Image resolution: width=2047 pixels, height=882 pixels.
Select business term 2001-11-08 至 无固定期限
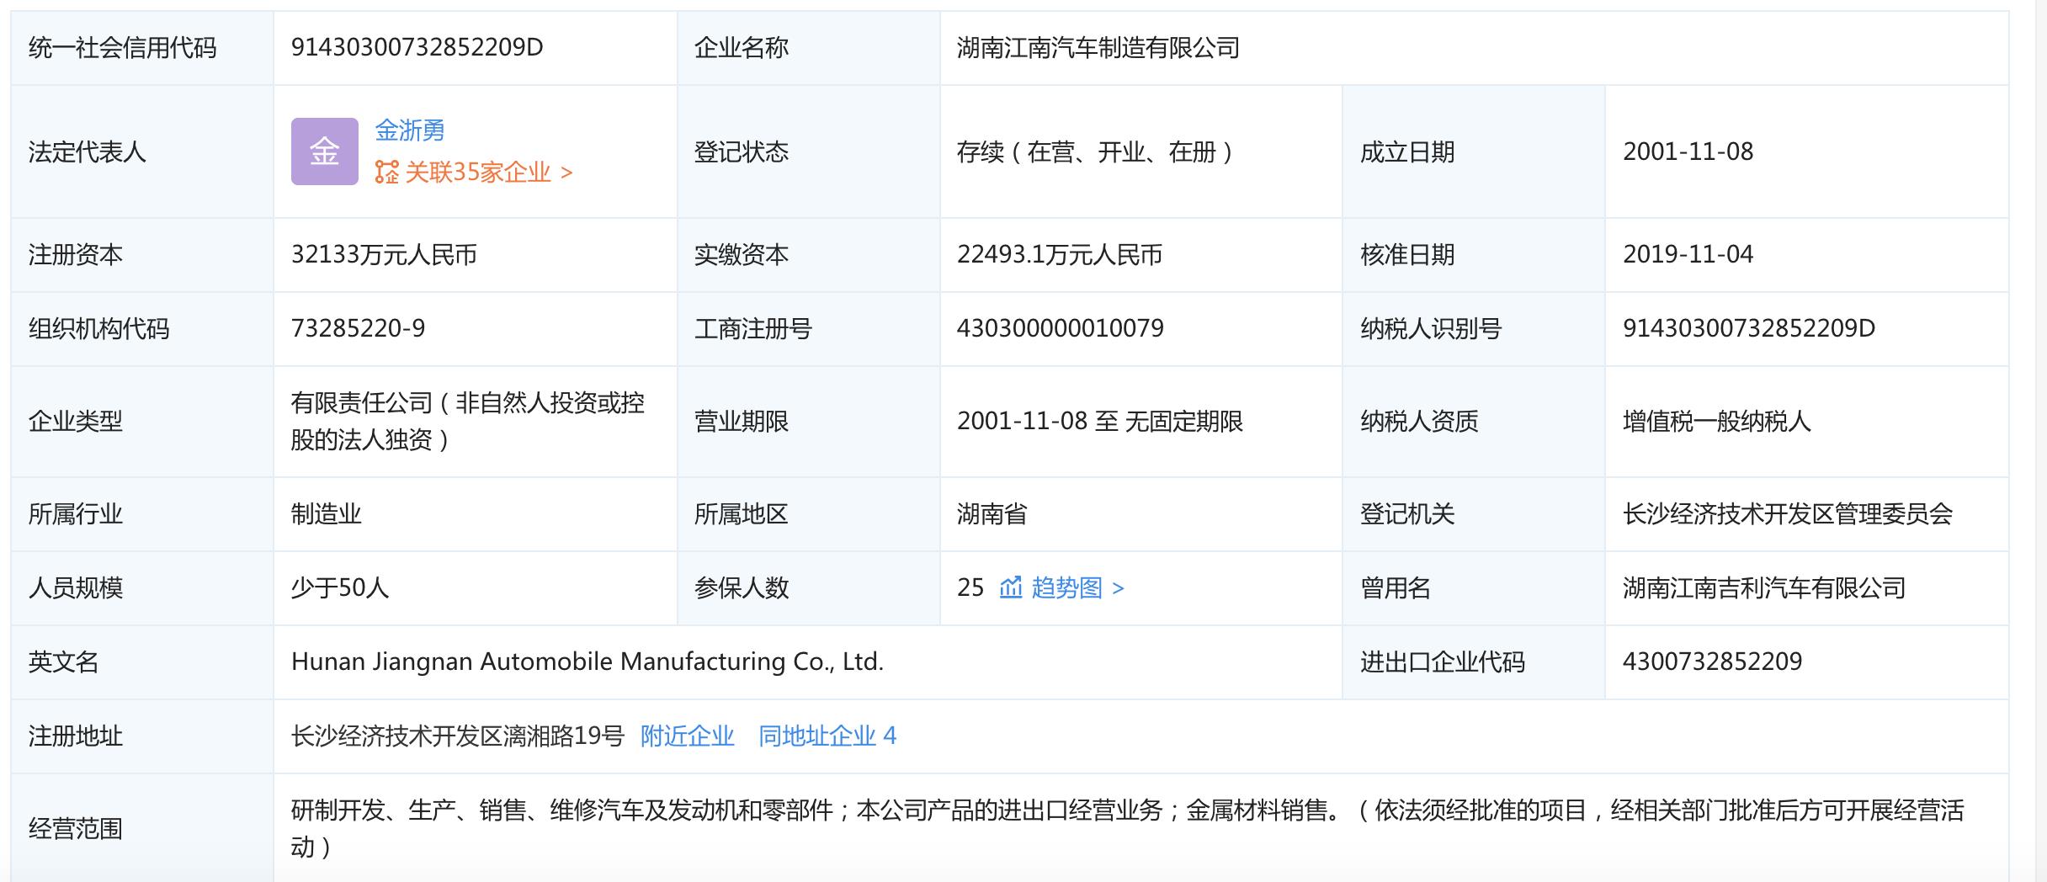click(x=1100, y=422)
